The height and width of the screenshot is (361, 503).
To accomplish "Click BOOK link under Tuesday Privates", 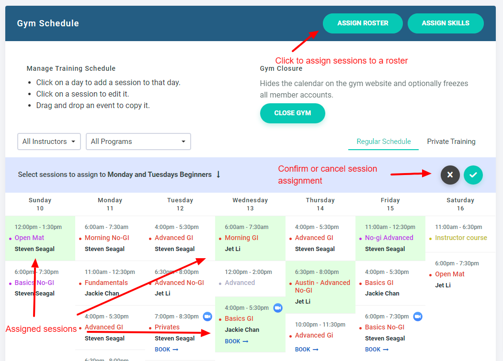I will (166, 350).
